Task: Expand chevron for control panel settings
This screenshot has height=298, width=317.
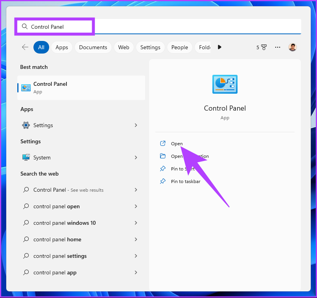Action: coord(136,256)
